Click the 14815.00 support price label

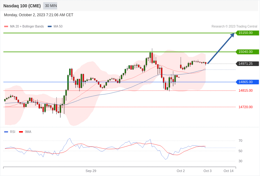coord(246,90)
